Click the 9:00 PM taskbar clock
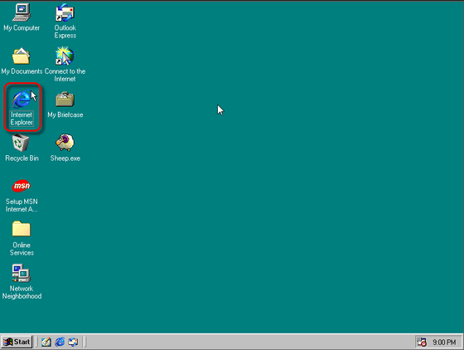This screenshot has height=350, width=464. (x=444, y=343)
